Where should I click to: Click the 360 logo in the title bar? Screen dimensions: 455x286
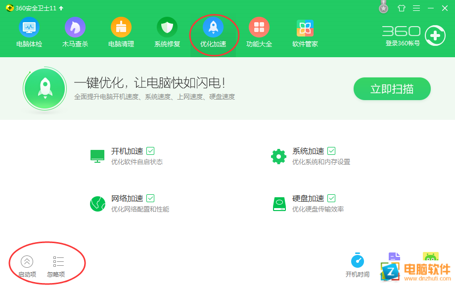tap(9, 8)
